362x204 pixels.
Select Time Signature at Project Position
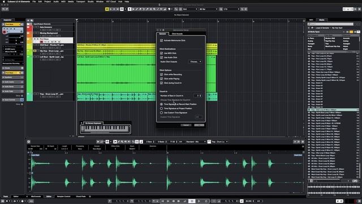[161, 108]
